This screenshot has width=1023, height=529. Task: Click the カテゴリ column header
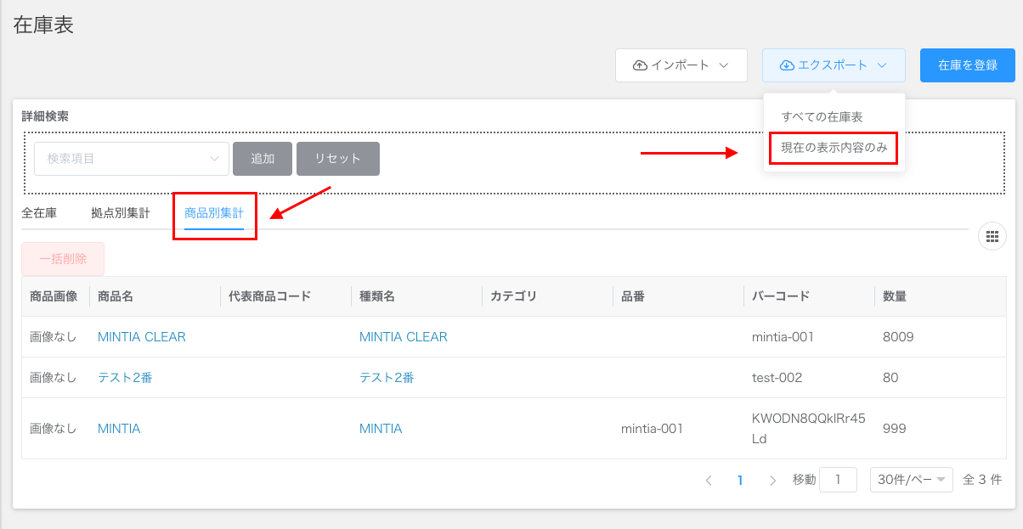pyautogui.click(x=514, y=296)
